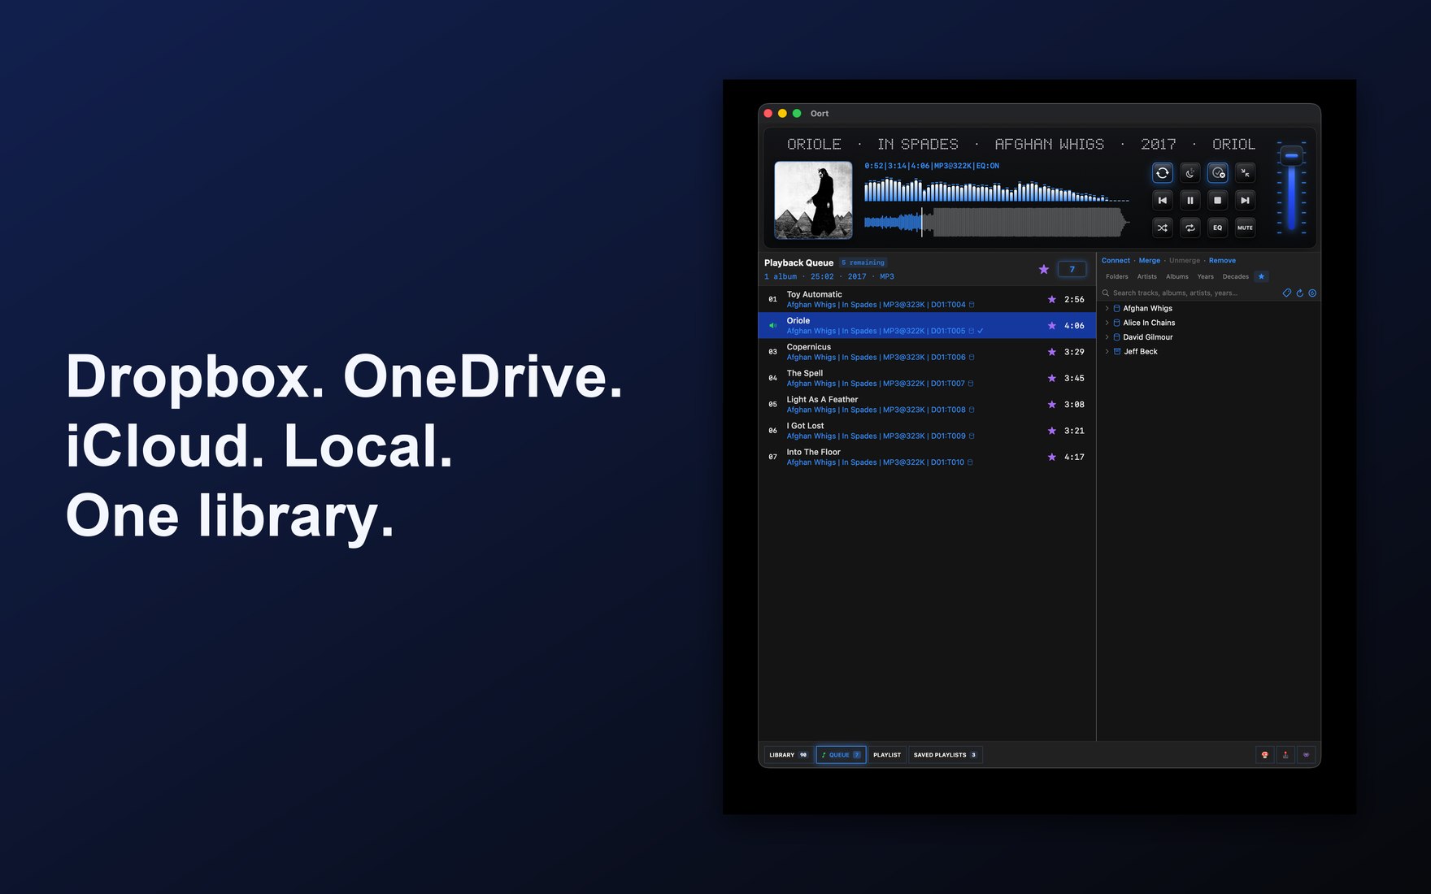Click the sync/refresh cycle button in player

pyautogui.click(x=1163, y=173)
